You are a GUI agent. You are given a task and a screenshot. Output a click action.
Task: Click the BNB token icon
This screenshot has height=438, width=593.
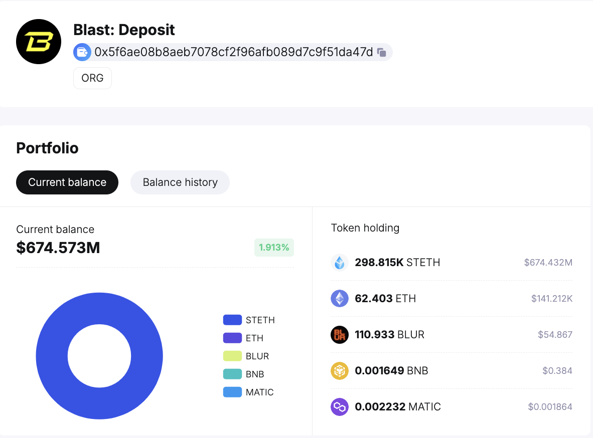pyautogui.click(x=340, y=370)
